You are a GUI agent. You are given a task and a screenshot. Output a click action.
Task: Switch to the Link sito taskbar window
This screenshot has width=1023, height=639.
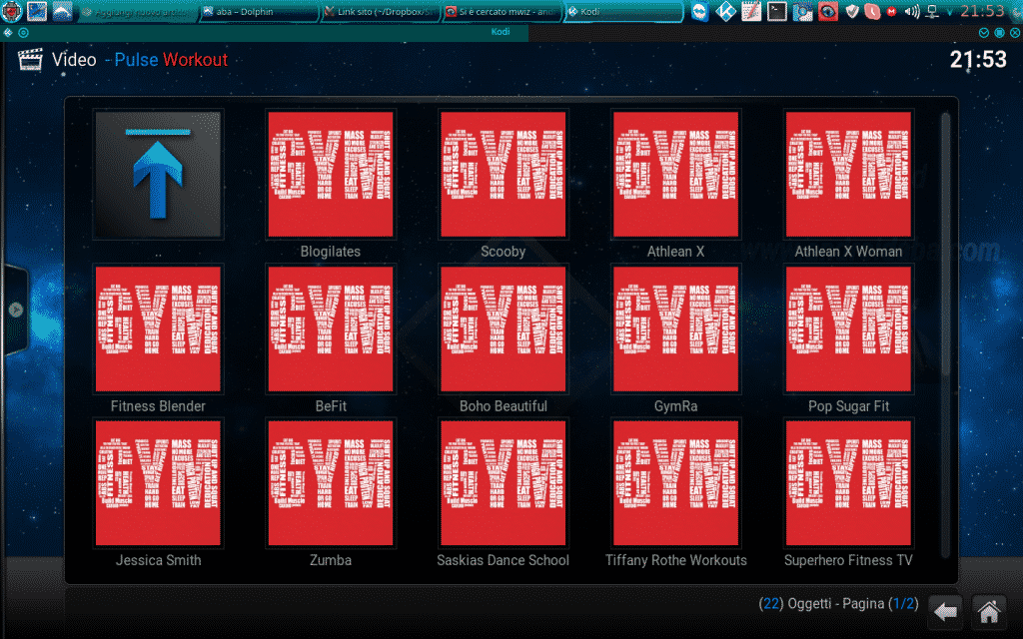(381, 12)
